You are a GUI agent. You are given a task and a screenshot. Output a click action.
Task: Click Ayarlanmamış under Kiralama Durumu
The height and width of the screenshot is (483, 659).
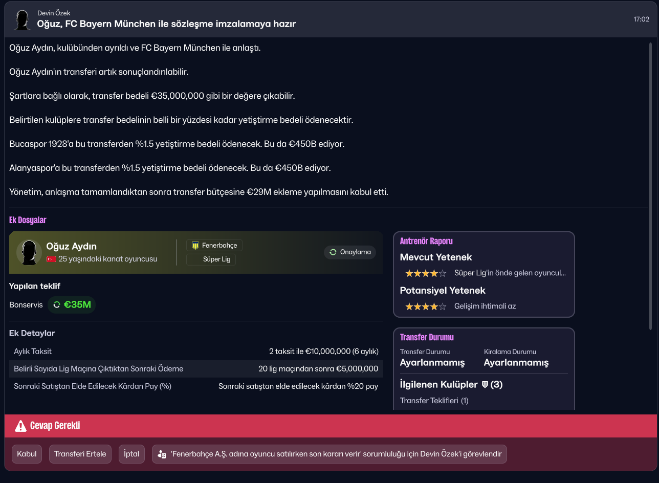coord(516,363)
